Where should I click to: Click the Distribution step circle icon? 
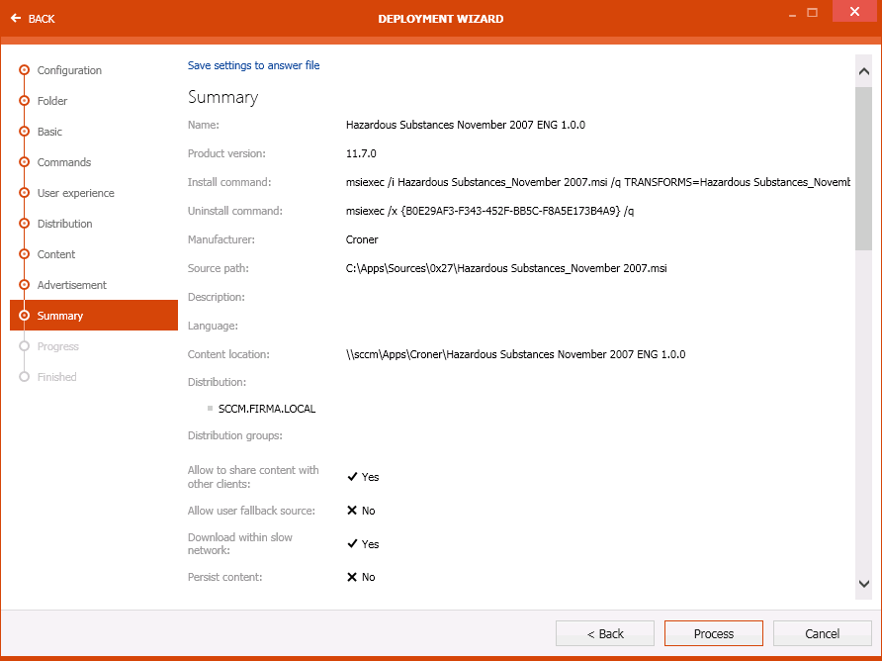(x=25, y=224)
